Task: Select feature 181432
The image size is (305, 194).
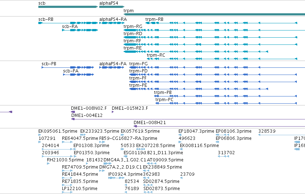Action: pos(87,164)
